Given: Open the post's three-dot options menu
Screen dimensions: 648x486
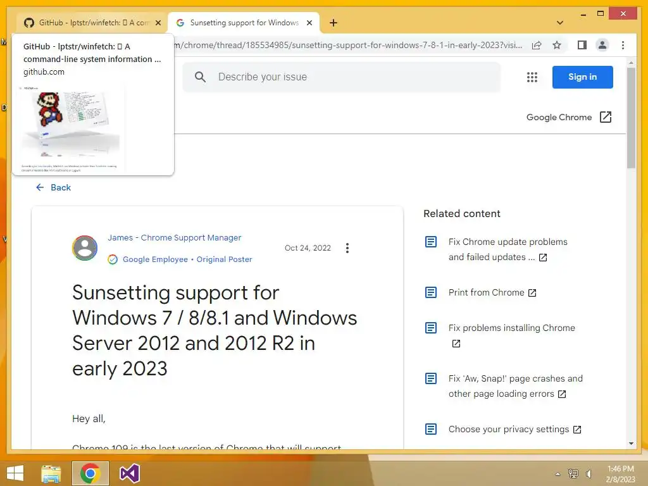Looking at the screenshot, I should (347, 248).
